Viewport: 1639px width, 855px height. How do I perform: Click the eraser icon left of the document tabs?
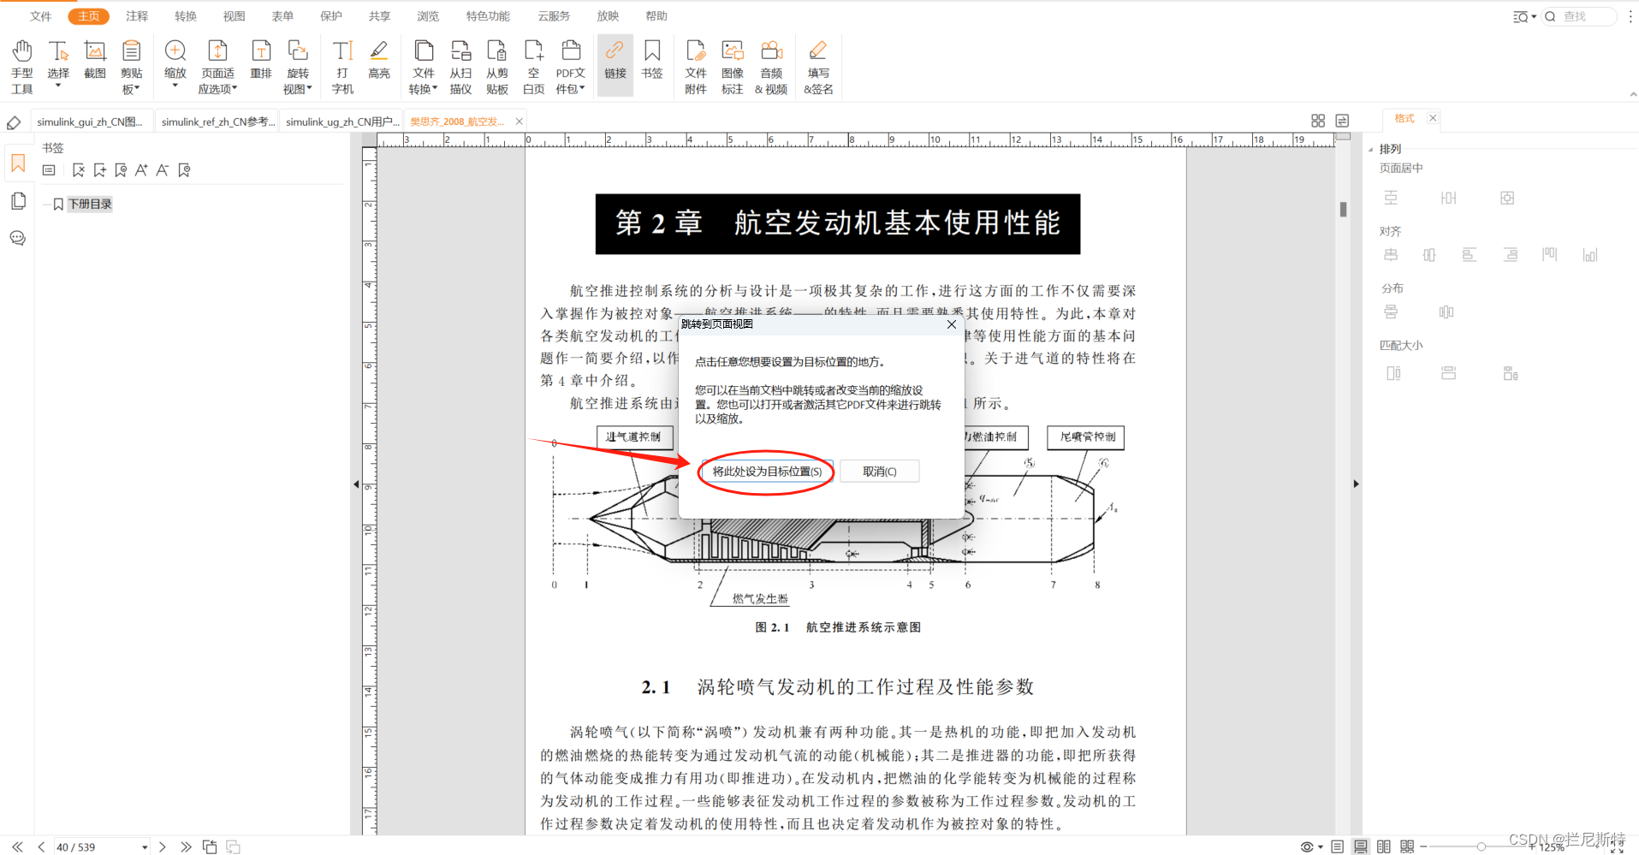click(x=14, y=122)
